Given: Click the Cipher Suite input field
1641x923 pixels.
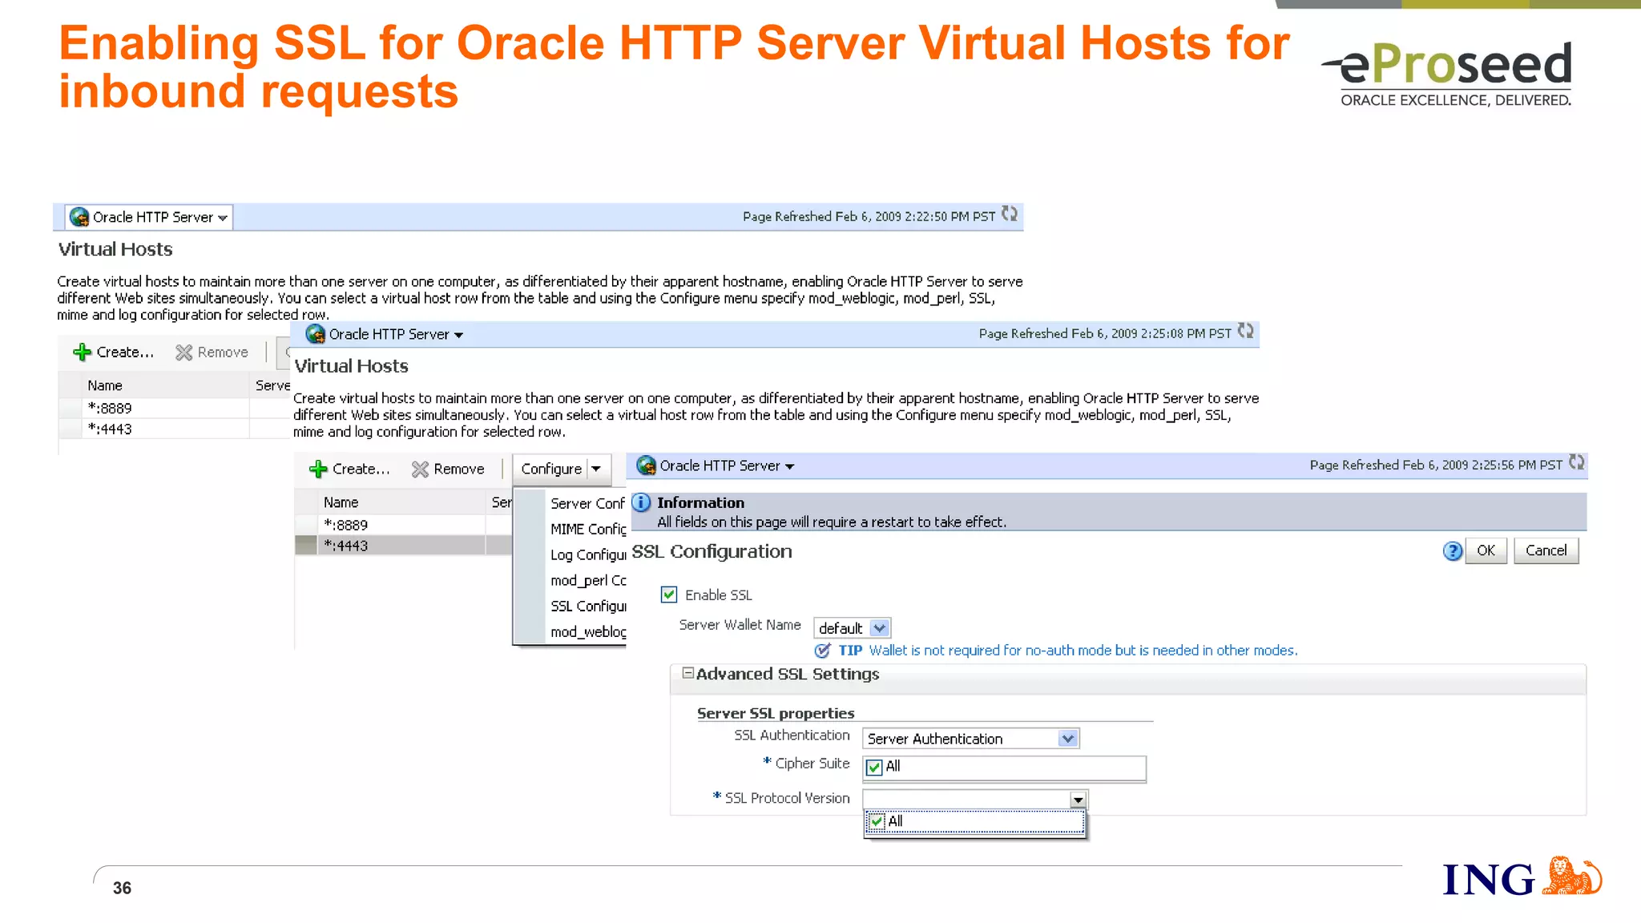Looking at the screenshot, I should [x=1004, y=768].
